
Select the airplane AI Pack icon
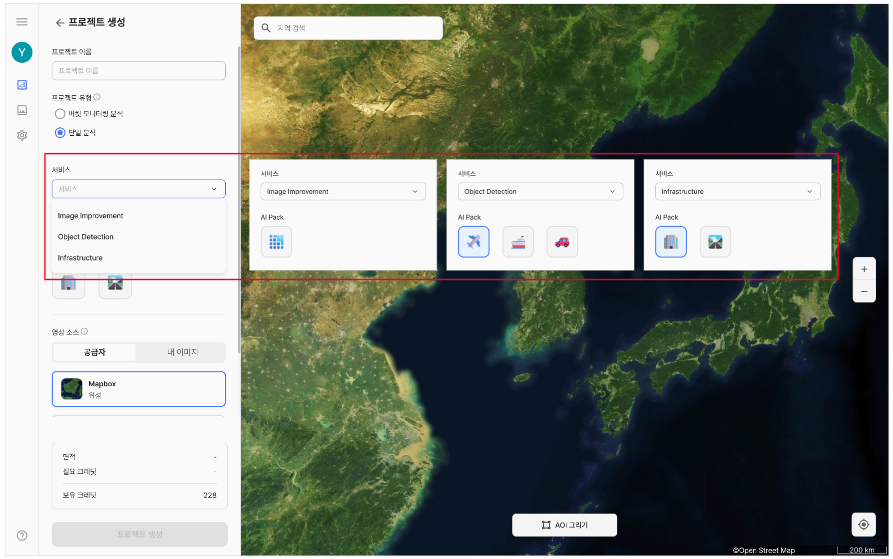pos(473,242)
